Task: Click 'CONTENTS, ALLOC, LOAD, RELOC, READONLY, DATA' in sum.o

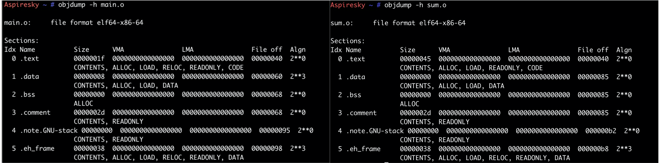Action: [x=485, y=158]
